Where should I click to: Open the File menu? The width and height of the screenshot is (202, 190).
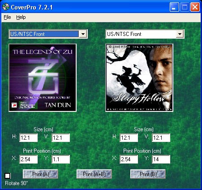click(x=7, y=17)
